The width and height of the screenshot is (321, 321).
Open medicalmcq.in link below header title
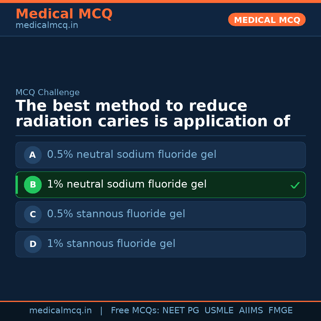tap(47, 26)
